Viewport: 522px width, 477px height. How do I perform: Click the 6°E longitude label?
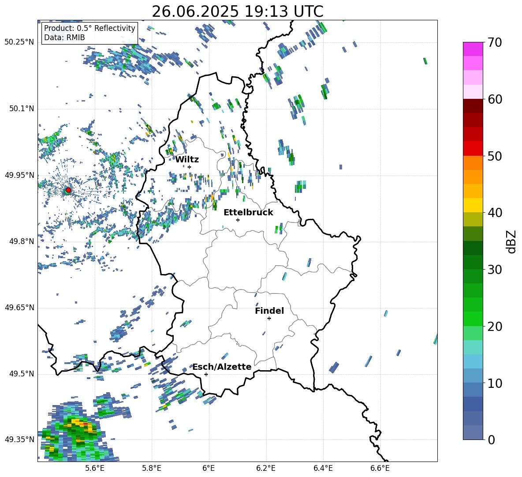[209, 468]
